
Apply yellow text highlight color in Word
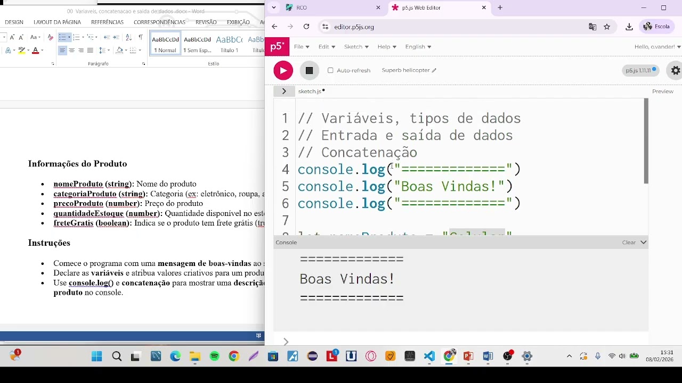pyautogui.click(x=21, y=51)
